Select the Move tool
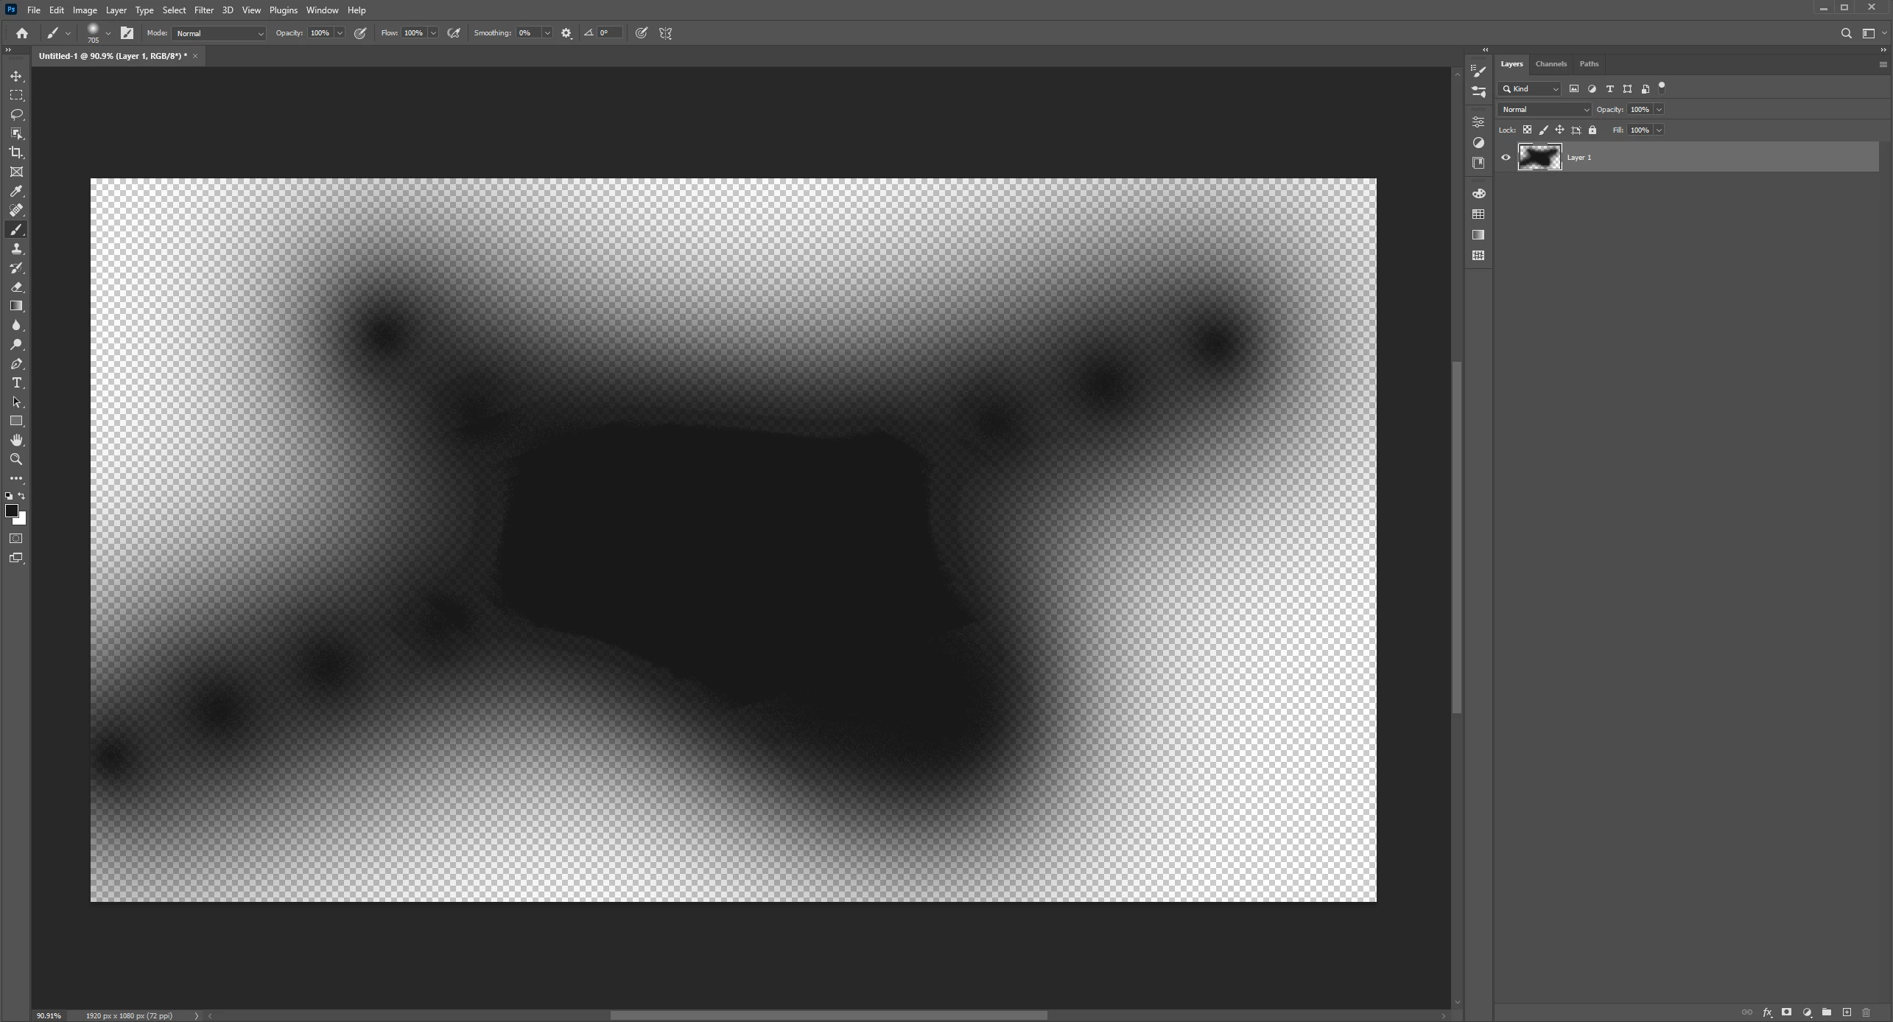 pyautogui.click(x=16, y=77)
